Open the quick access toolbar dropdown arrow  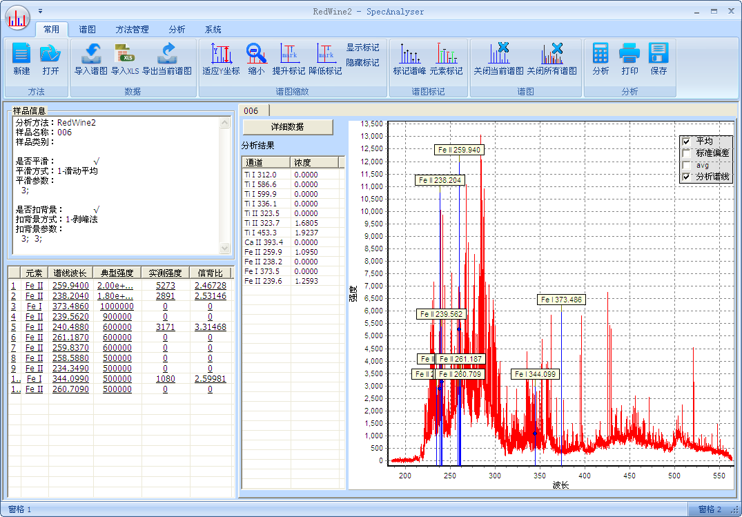(41, 11)
